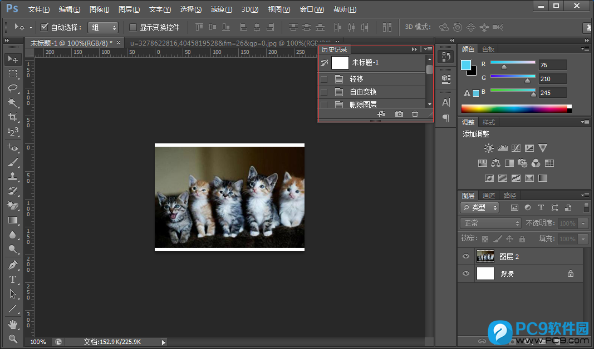This screenshot has height=349, width=594.
Task: Select layer 图层 2 by name
Action: tap(509, 257)
